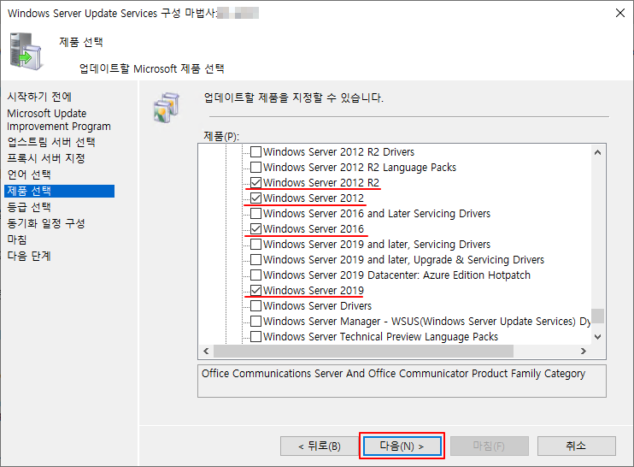The width and height of the screenshot is (634, 467).
Task: Close the WSUS configuration wizard window
Action: coord(619,13)
